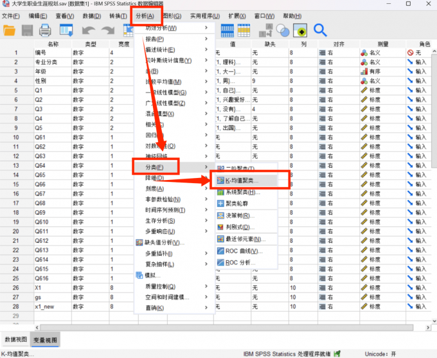Click the icon beside 聚类轮廓

point(220,204)
